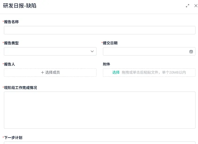Click the 报告名称 field label

11,22
